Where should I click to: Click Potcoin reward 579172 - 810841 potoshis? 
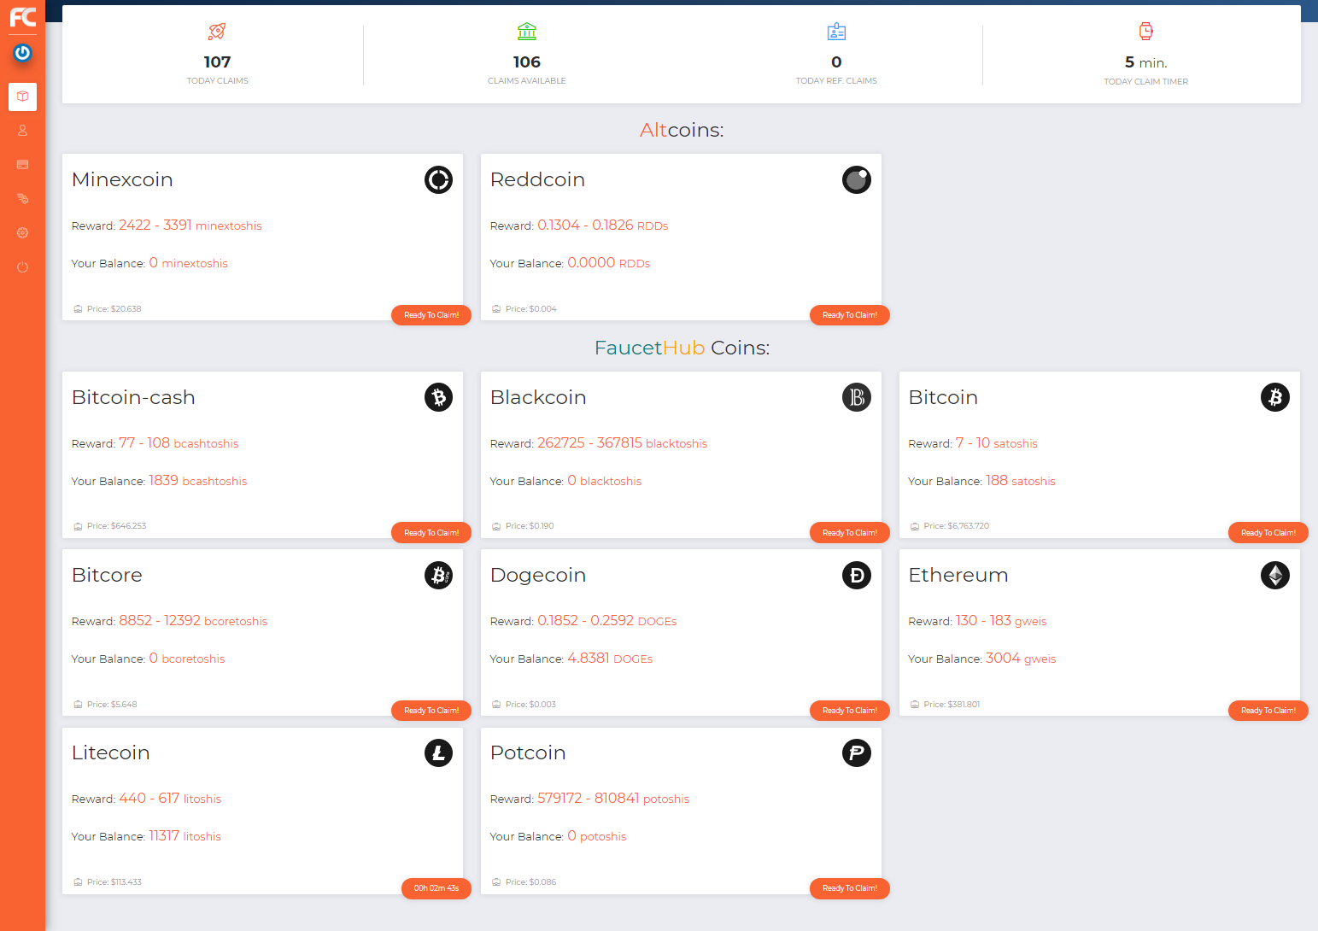(613, 799)
